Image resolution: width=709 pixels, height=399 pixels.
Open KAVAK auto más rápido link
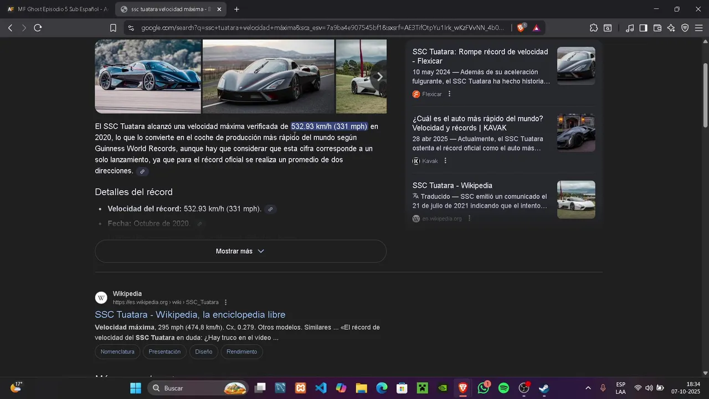[x=477, y=123]
